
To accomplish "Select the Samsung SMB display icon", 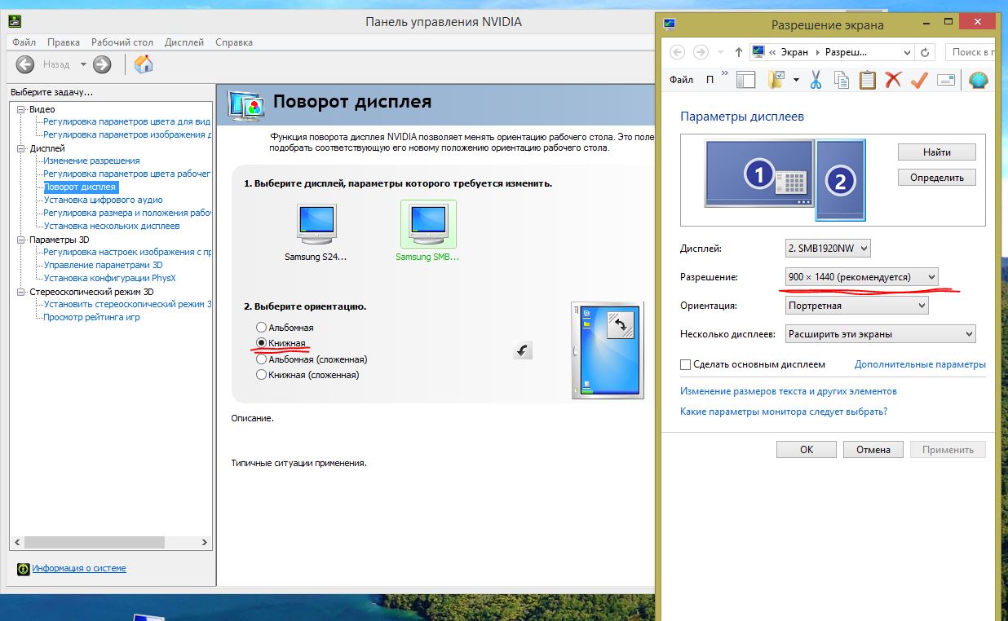I will (x=428, y=224).
